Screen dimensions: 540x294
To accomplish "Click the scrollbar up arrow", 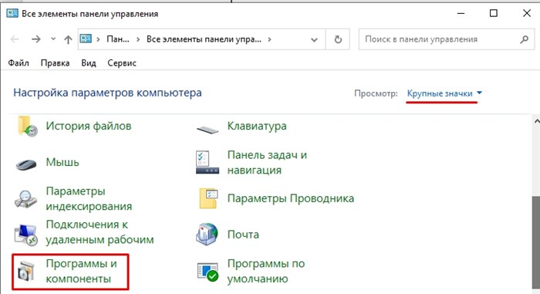I will point(537,121).
